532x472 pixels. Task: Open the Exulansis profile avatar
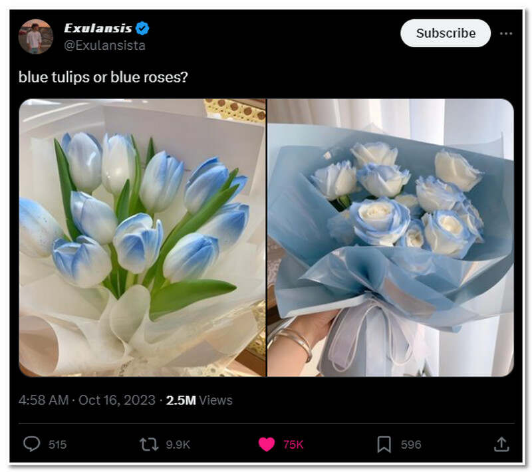coord(35,37)
